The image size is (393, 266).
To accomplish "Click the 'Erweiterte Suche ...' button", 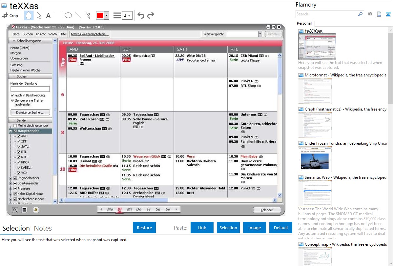I will click(x=30, y=112).
